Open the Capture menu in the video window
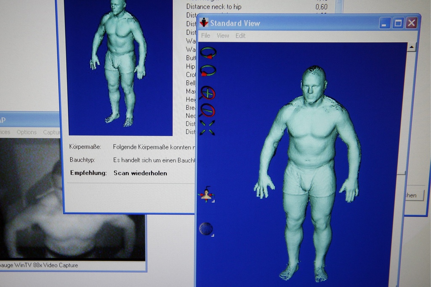431x287 pixels. point(52,132)
